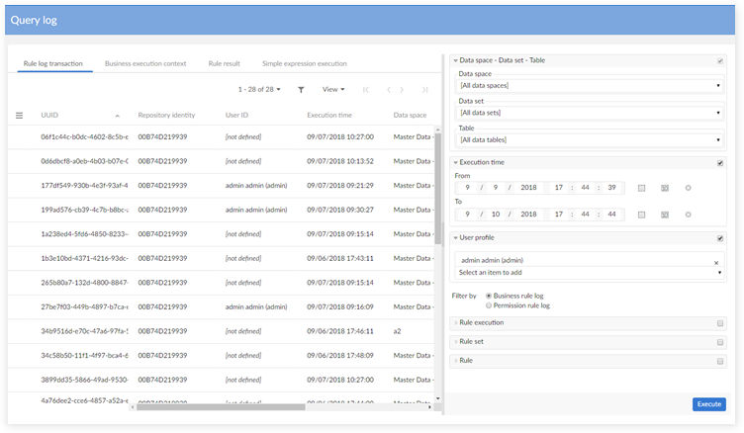This screenshot has height=433, width=744.
Task: Expand the Rule set section
Action: click(455, 342)
